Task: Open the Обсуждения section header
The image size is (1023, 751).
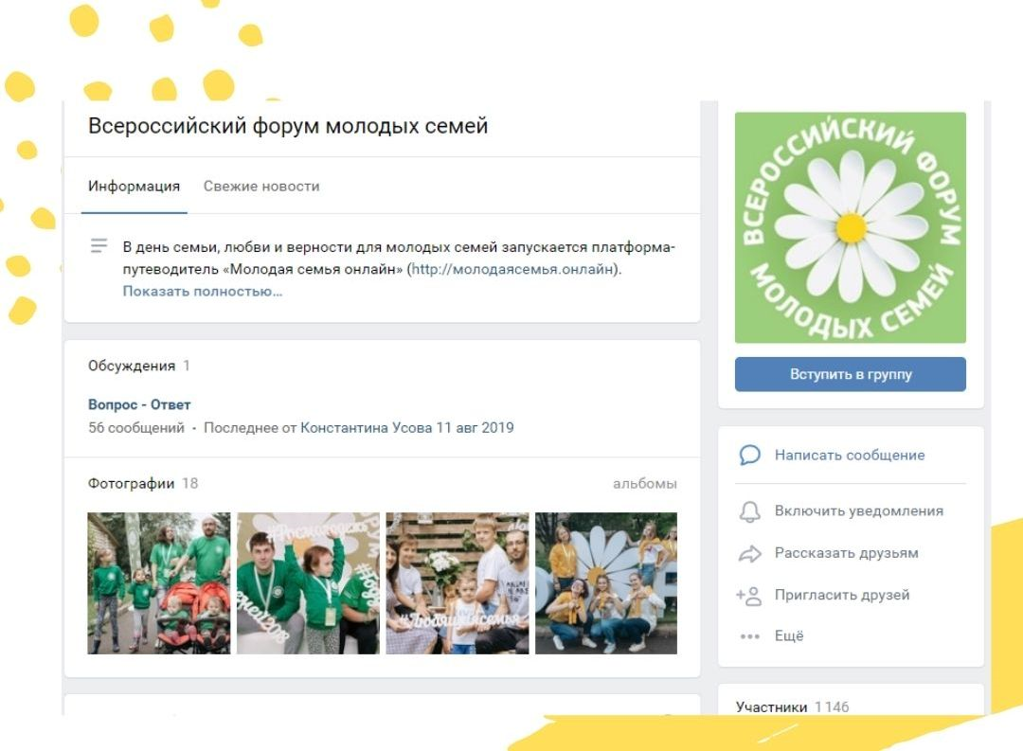Action: coord(132,367)
